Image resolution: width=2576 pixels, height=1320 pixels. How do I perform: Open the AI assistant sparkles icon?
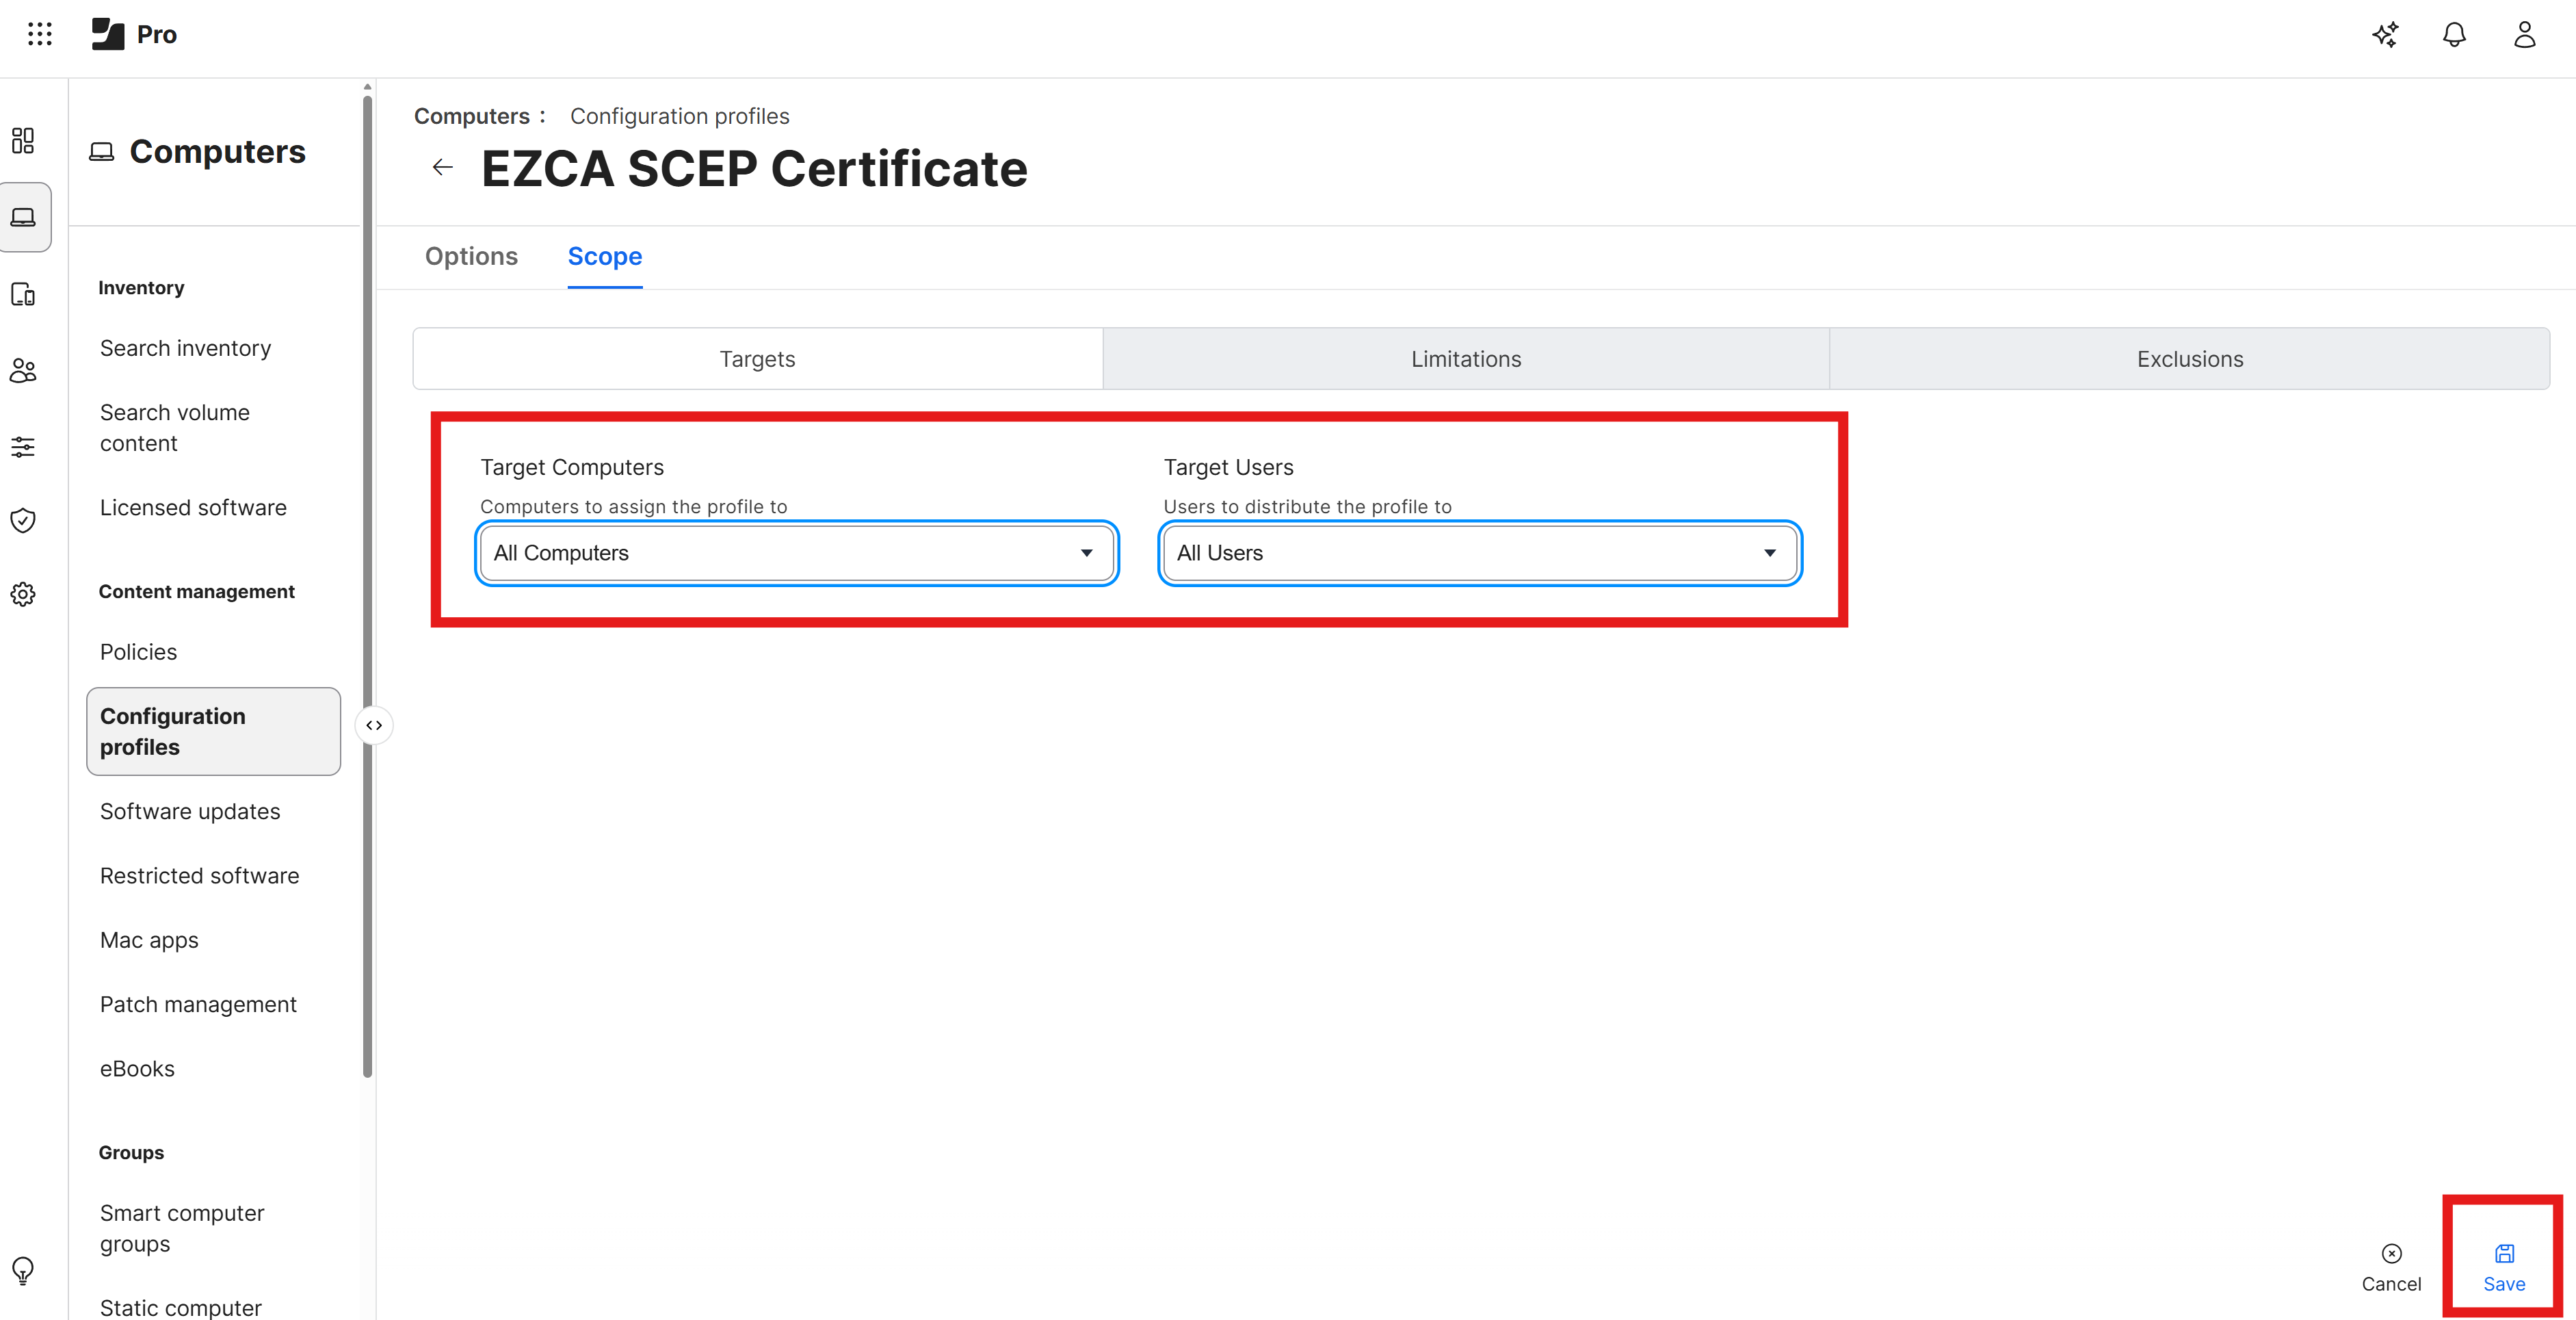coord(2385,34)
